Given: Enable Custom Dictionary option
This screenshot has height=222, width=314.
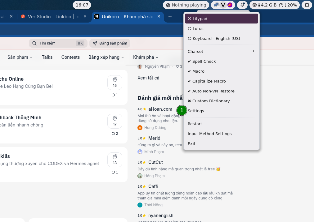Looking at the screenshot, I should tap(222, 101).
